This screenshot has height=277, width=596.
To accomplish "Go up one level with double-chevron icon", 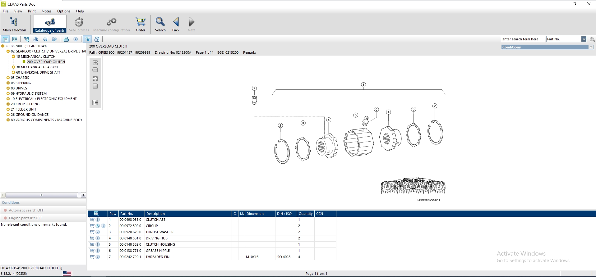I will (x=36, y=39).
